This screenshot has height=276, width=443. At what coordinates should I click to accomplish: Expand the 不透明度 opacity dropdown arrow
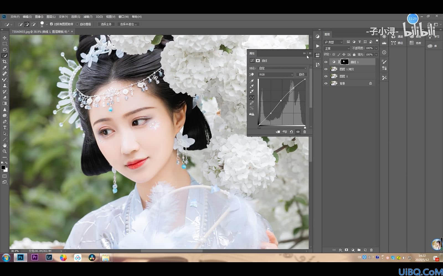point(376,48)
